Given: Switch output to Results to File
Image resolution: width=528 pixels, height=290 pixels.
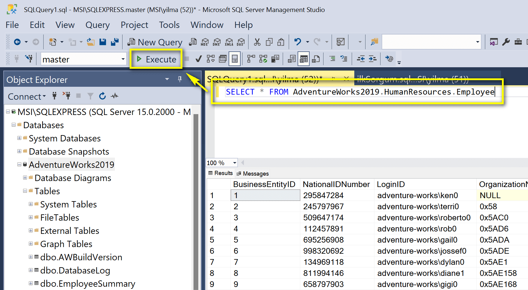Looking at the screenshot, I should pyautogui.click(x=316, y=59).
